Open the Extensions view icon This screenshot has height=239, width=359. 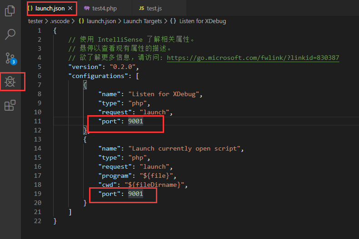coord(10,105)
